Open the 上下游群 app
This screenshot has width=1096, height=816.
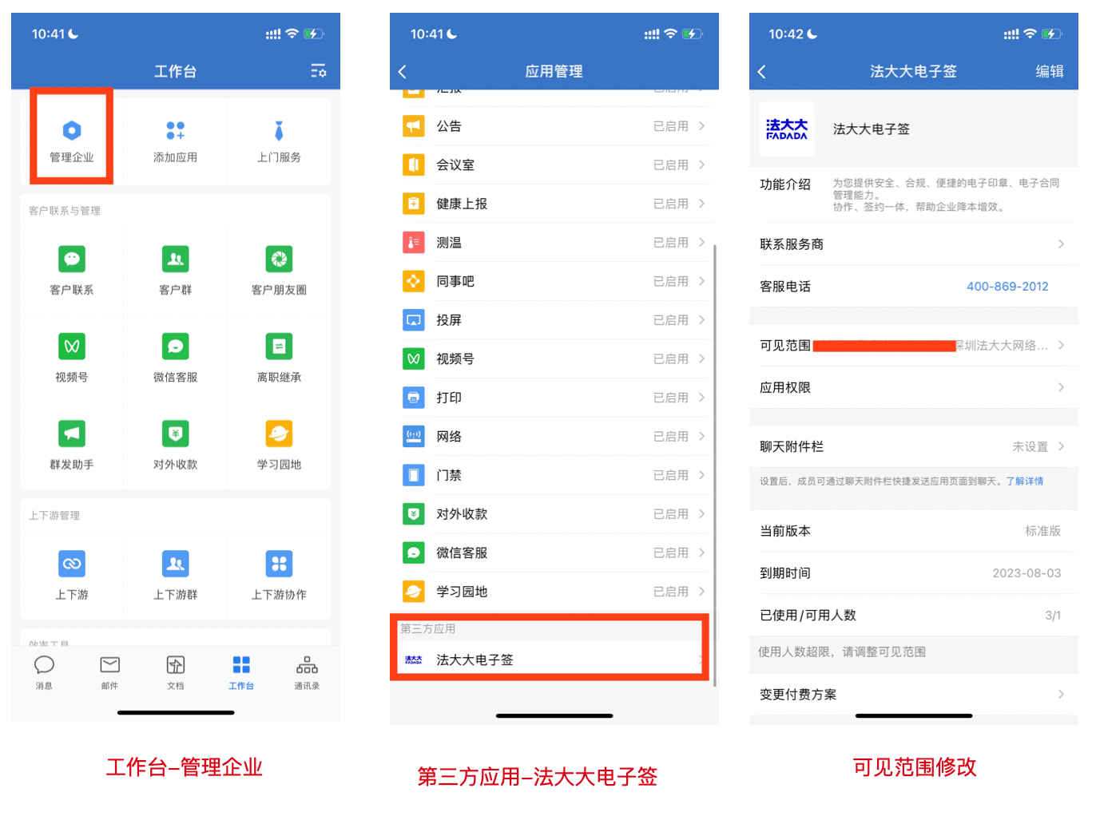point(176,576)
